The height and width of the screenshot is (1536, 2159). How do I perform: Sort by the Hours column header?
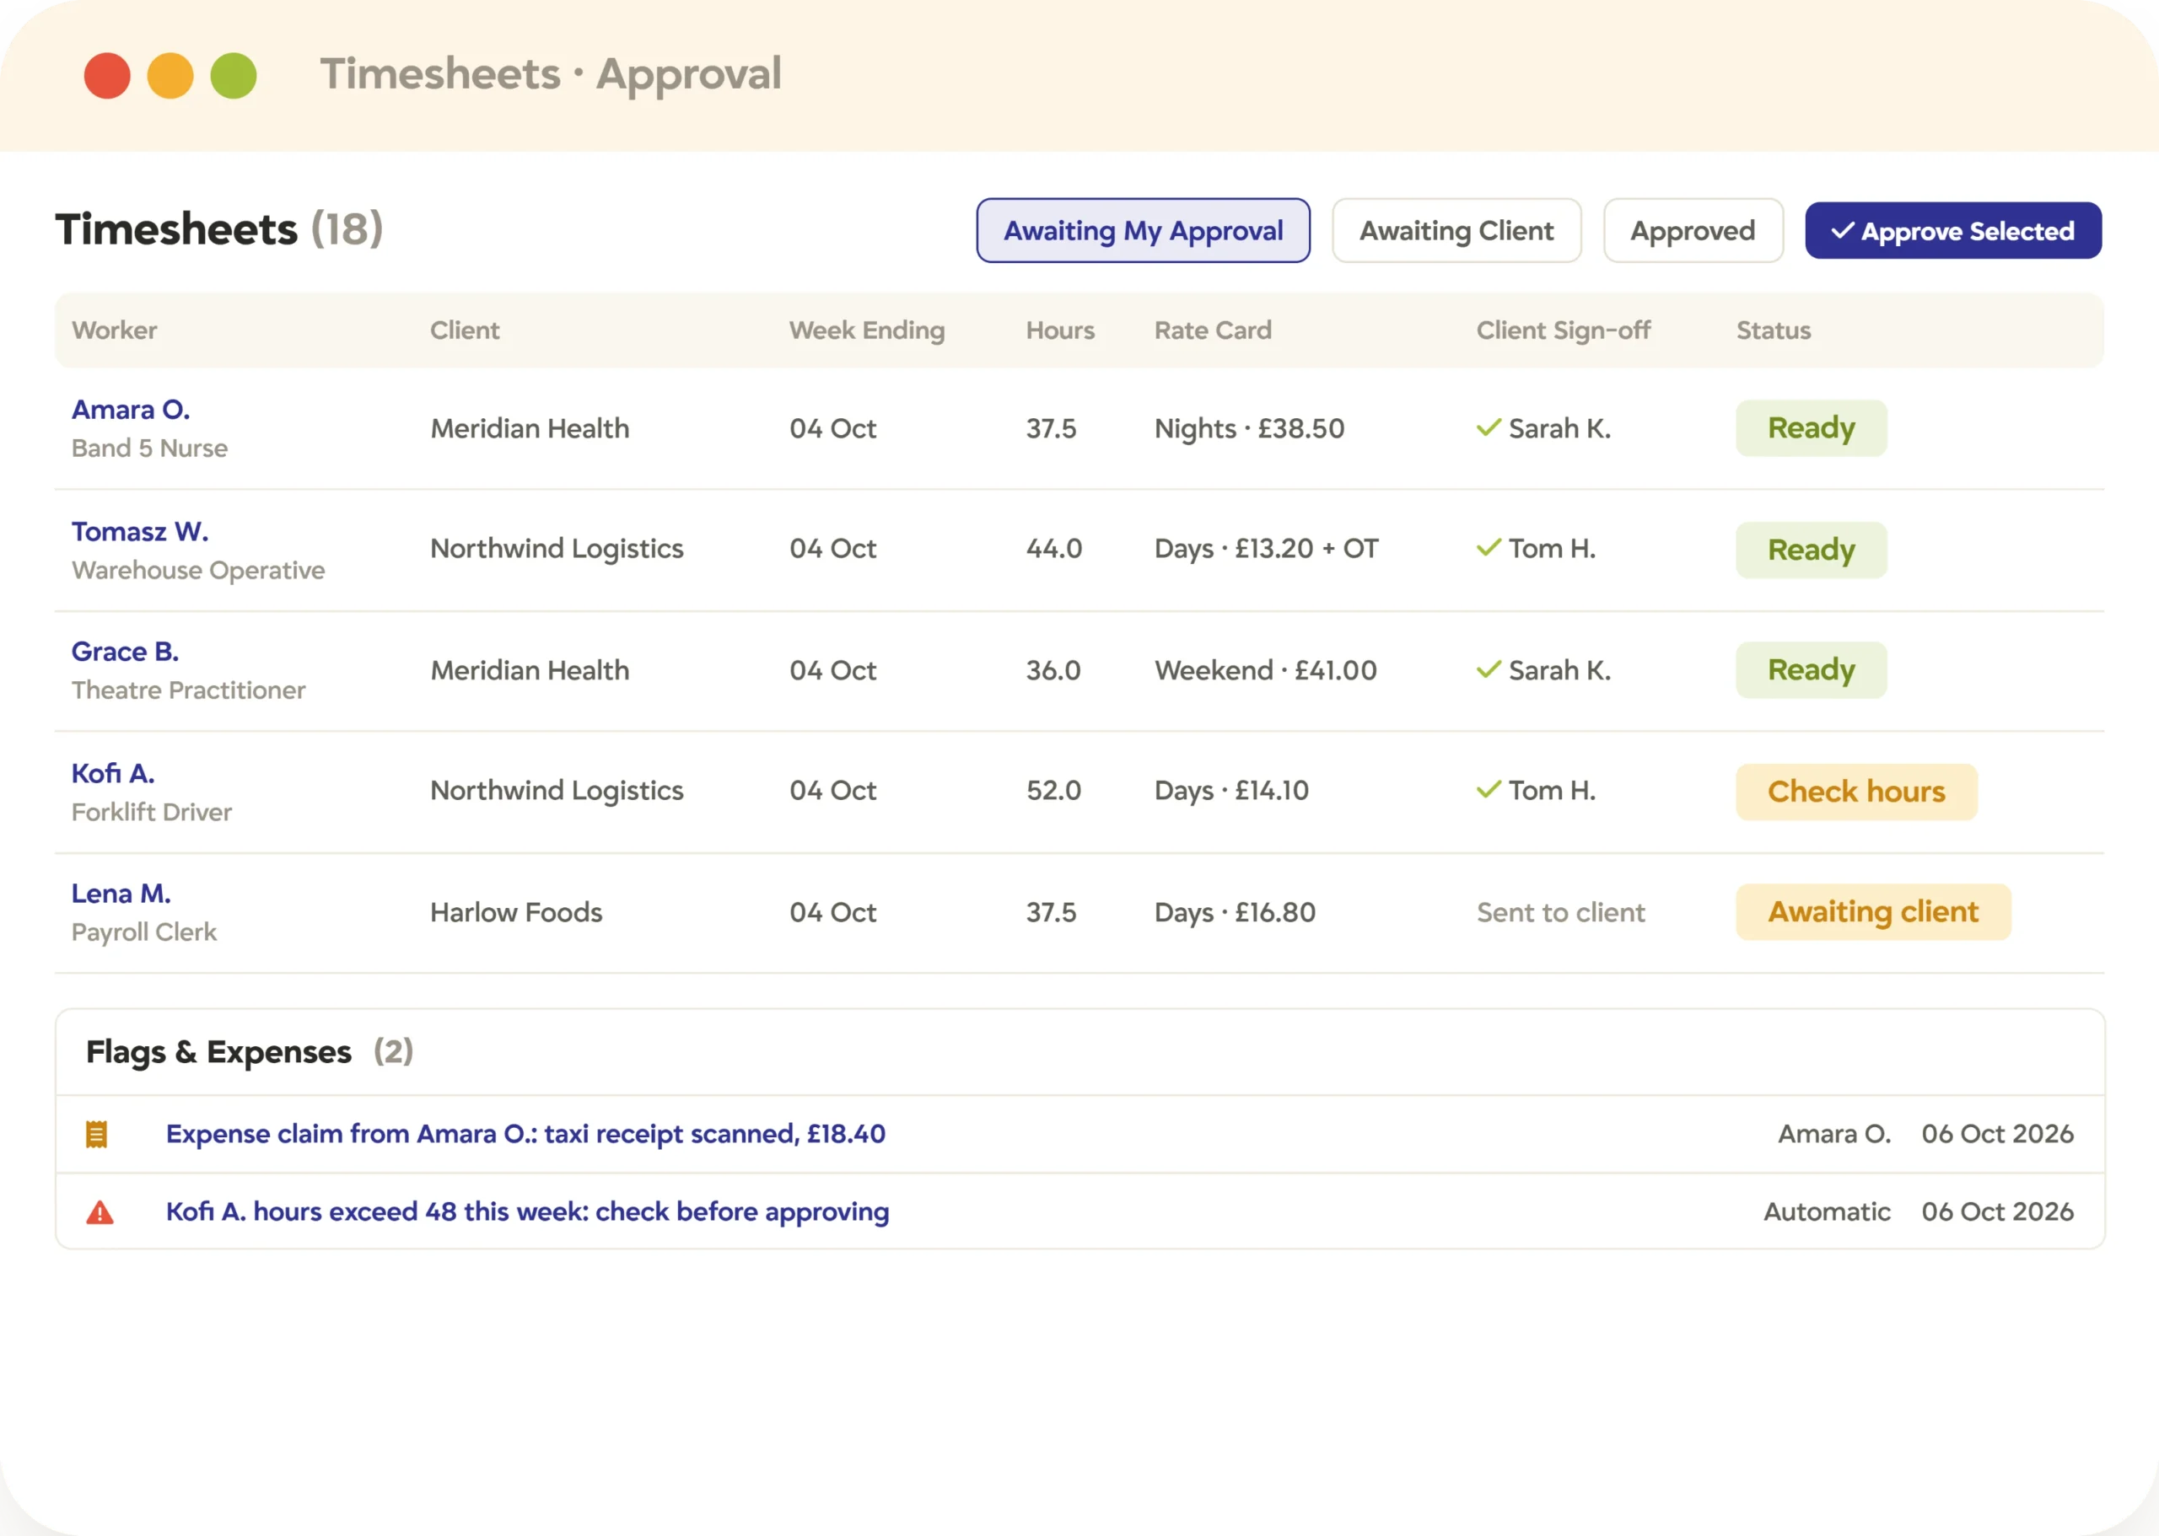coord(1059,330)
